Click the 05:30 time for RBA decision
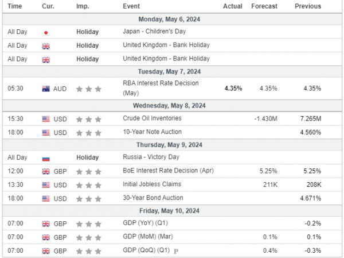344x258 pixels. pos(15,88)
